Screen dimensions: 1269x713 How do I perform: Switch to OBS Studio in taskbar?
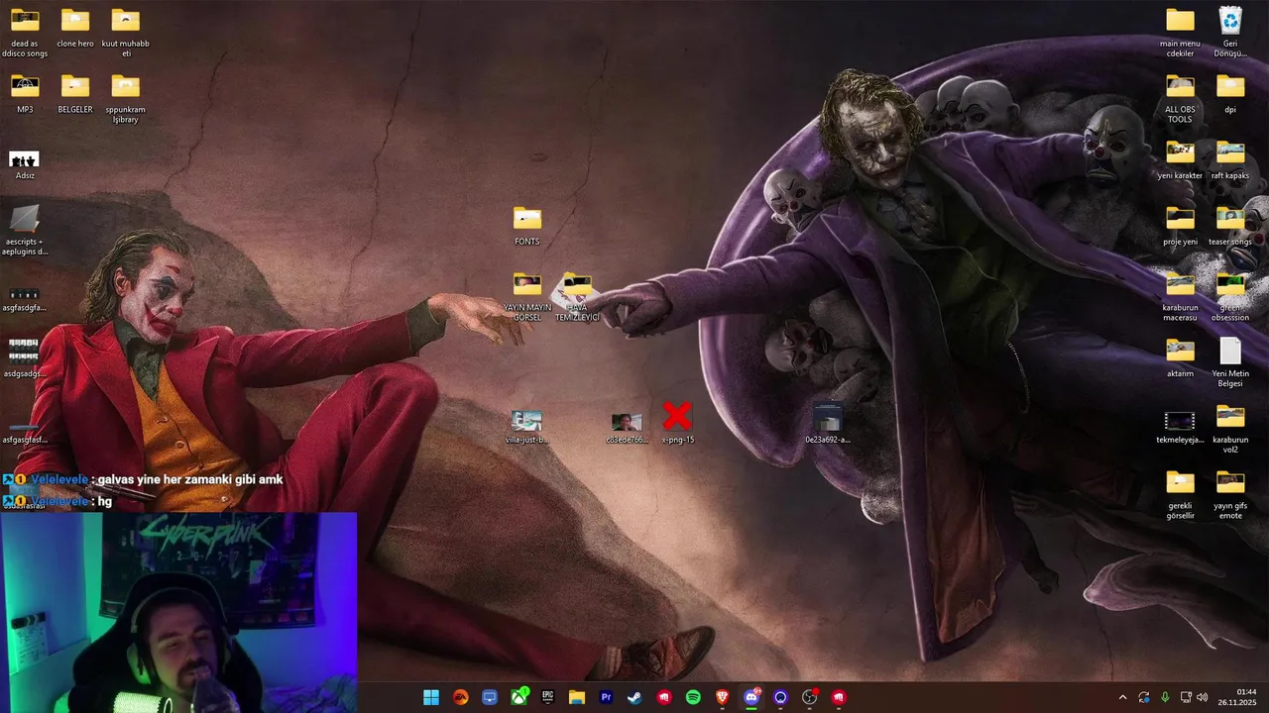point(809,697)
